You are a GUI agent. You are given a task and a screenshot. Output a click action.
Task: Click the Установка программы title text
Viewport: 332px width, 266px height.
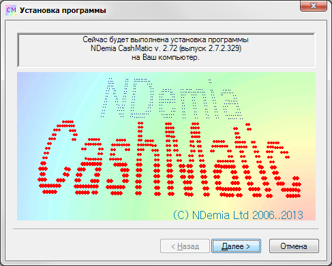[x=63, y=10]
